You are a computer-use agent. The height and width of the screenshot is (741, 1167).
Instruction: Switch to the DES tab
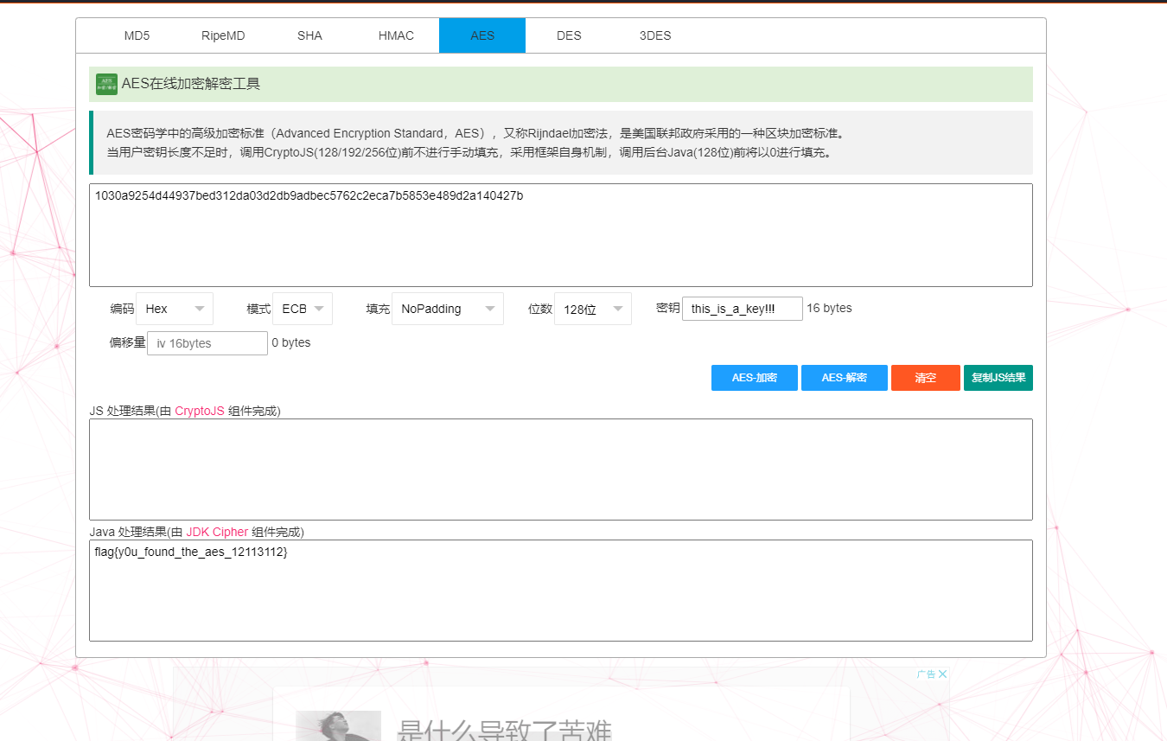[x=569, y=35]
